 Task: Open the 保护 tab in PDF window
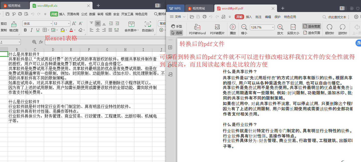pos(278,17)
